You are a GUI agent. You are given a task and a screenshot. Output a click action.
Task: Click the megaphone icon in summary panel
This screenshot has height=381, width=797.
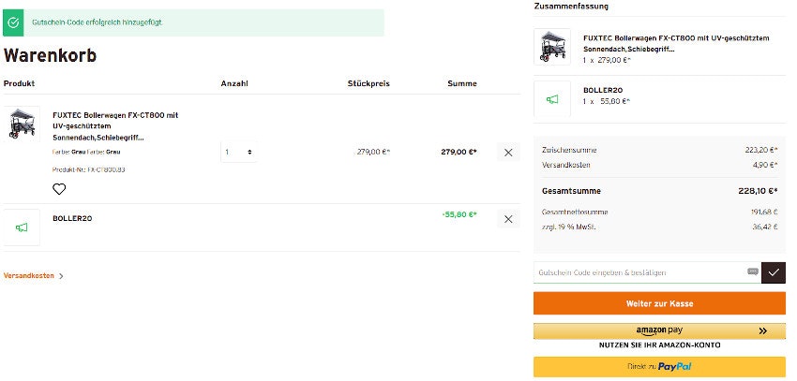click(552, 99)
